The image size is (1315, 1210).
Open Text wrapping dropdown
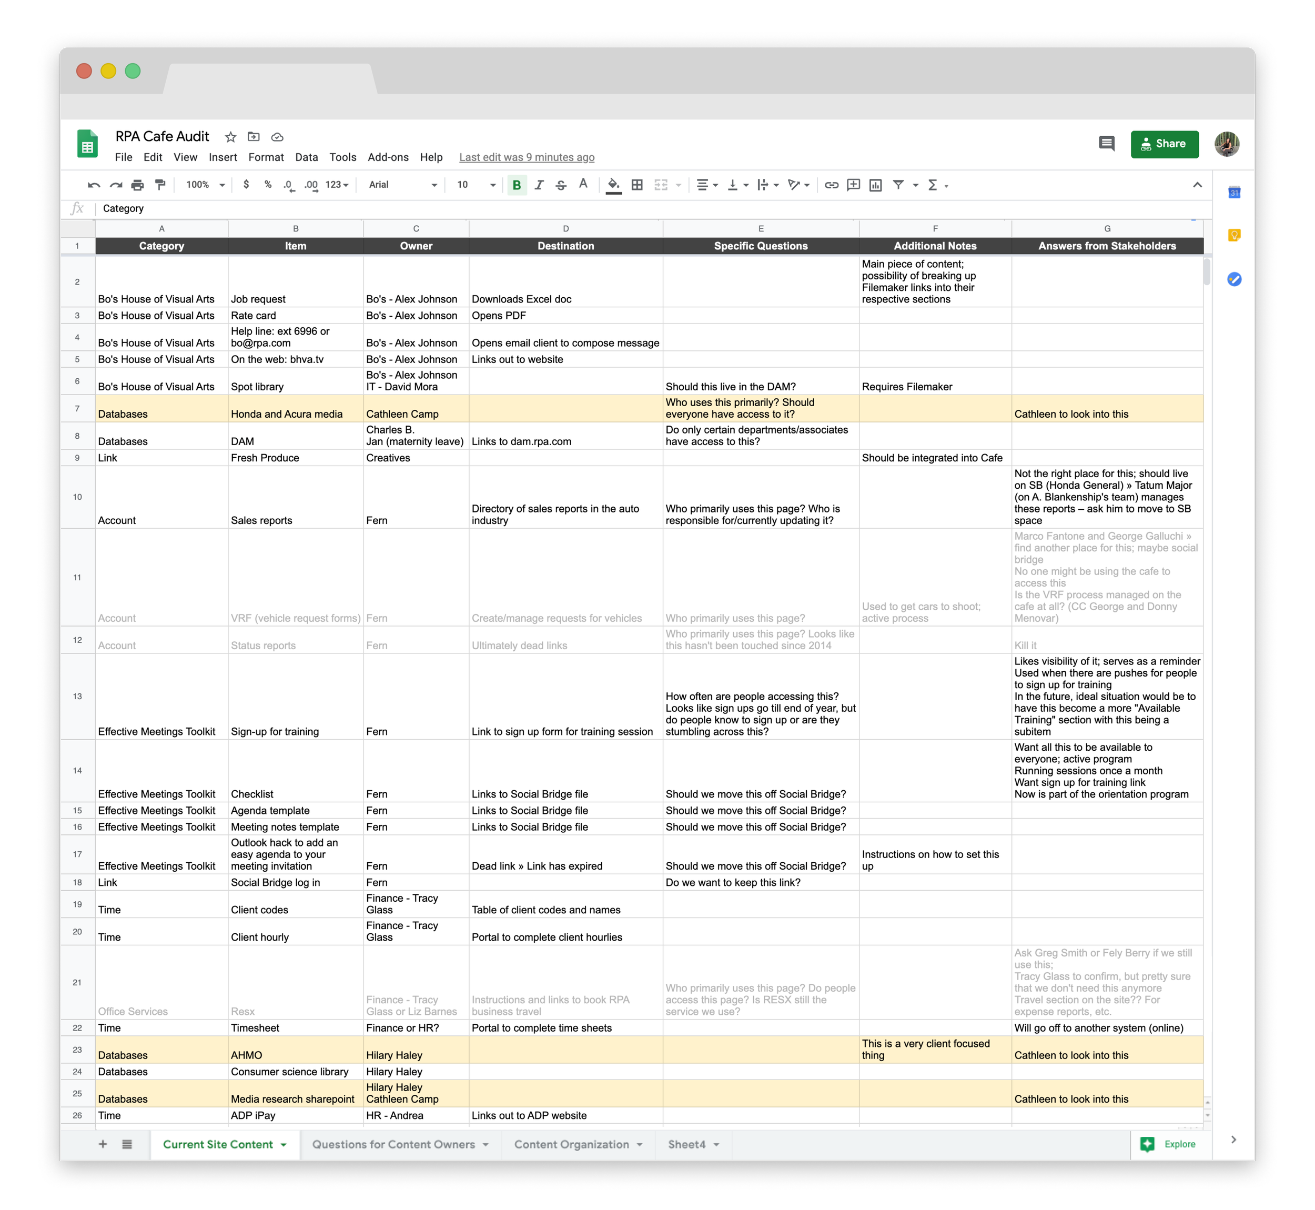pyautogui.click(x=768, y=185)
